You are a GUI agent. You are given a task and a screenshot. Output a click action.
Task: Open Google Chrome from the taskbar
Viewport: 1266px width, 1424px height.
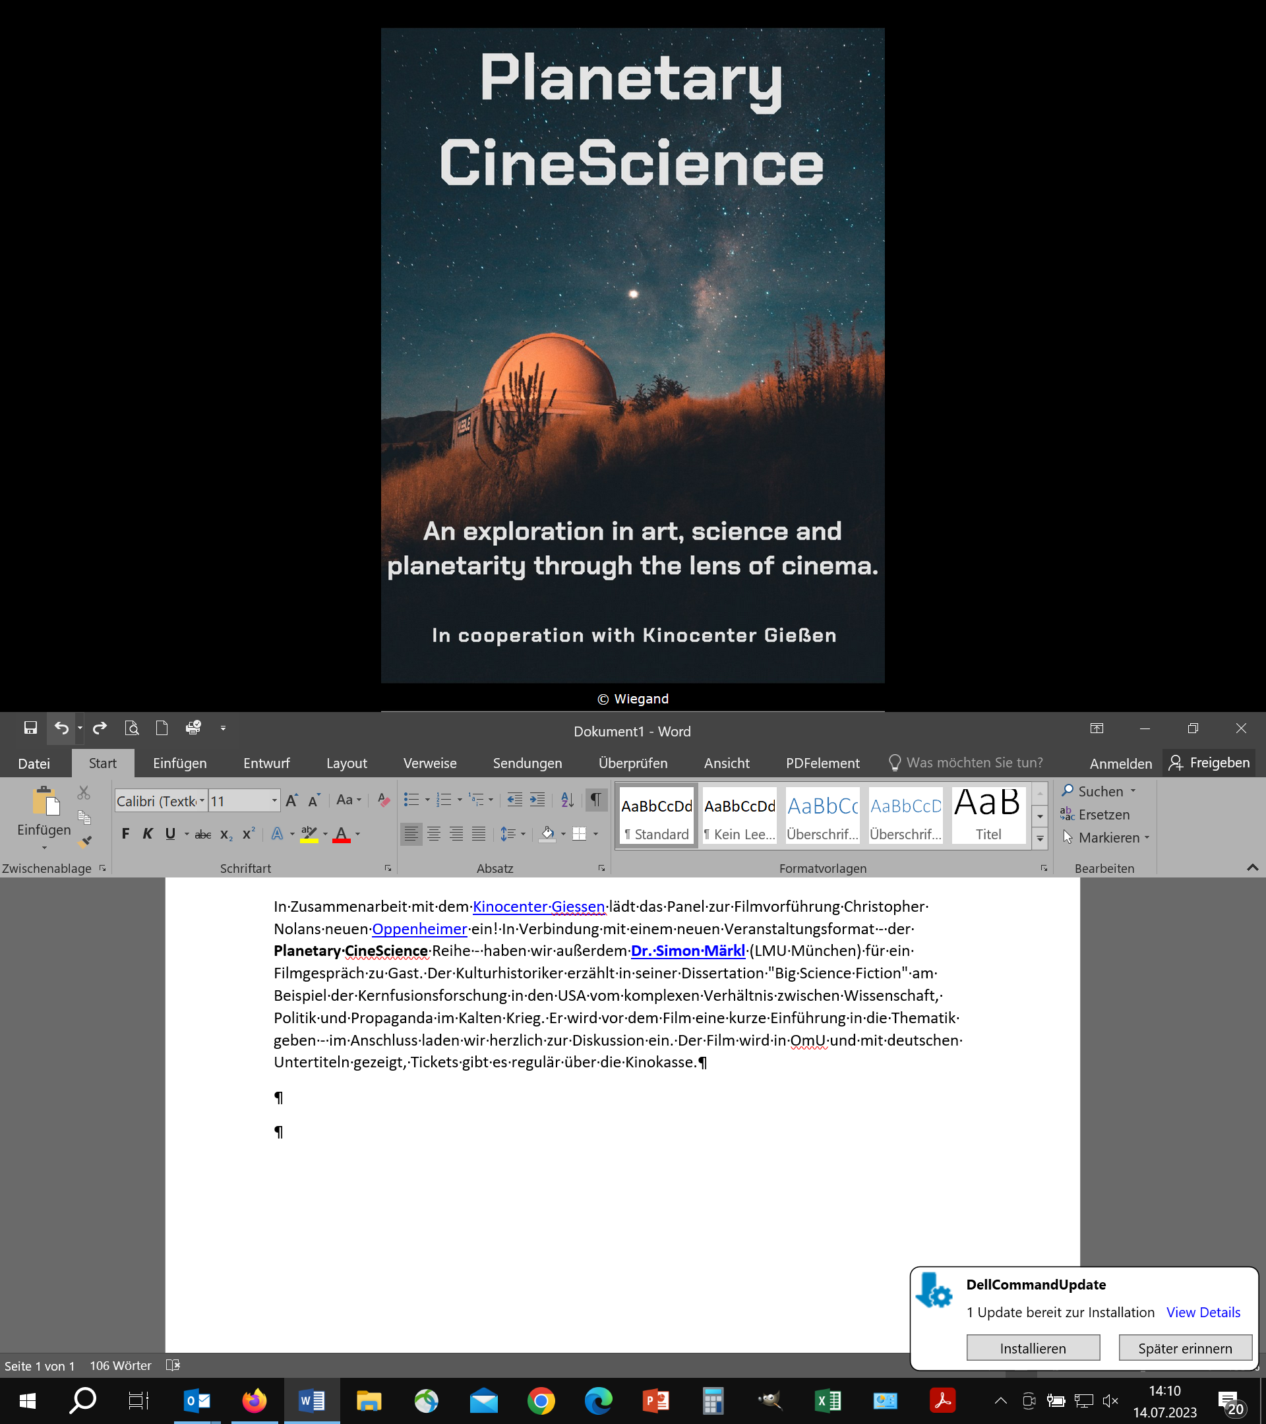(x=541, y=1400)
